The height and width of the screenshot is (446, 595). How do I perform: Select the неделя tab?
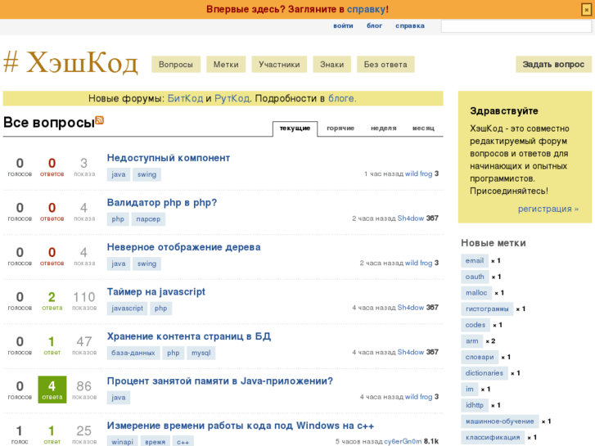click(x=383, y=128)
